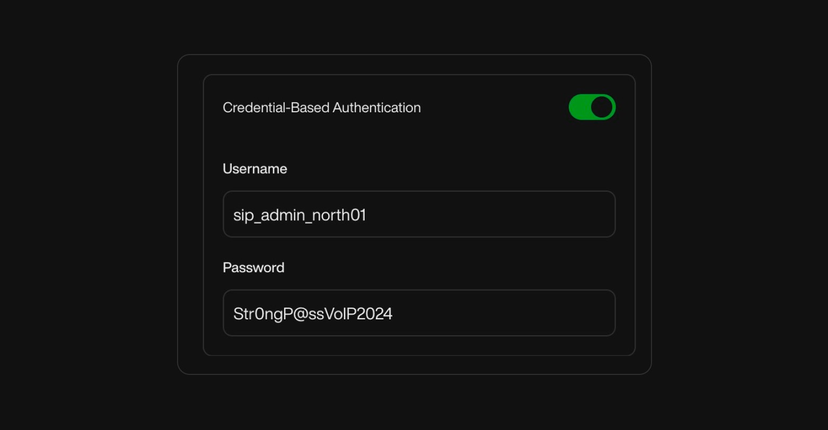This screenshot has width=828, height=430.
Task: Click inside the settings card panel
Action: coord(419,143)
